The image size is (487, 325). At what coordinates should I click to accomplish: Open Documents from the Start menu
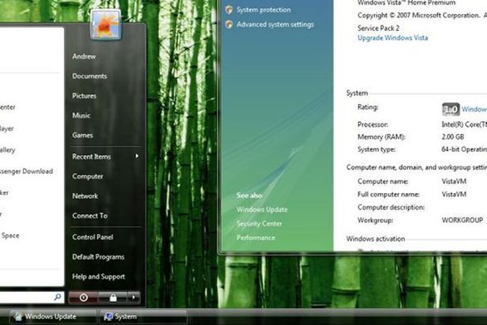90,76
